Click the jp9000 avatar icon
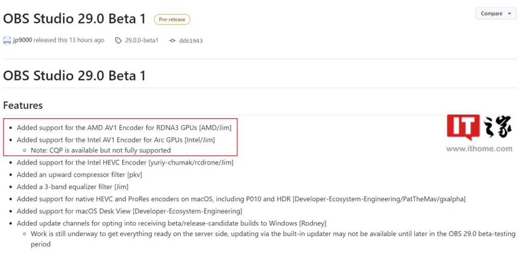520x259 pixels. 7,40
